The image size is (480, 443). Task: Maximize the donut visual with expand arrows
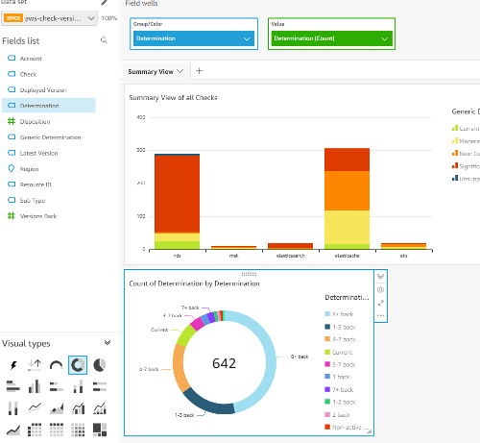[381, 303]
